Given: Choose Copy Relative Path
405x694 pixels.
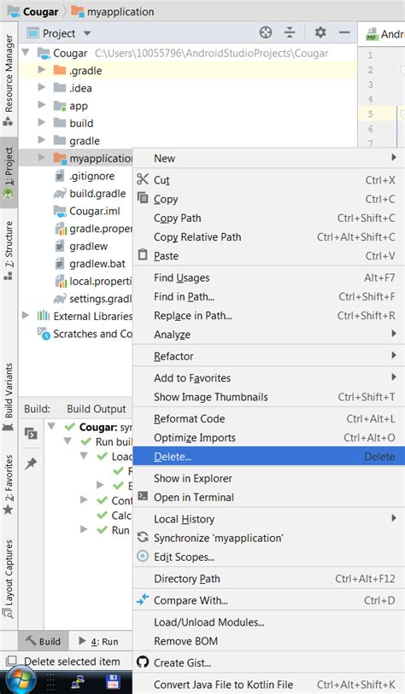Looking at the screenshot, I should (269, 237).
